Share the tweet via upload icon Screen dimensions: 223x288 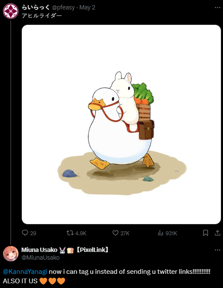click(x=217, y=233)
